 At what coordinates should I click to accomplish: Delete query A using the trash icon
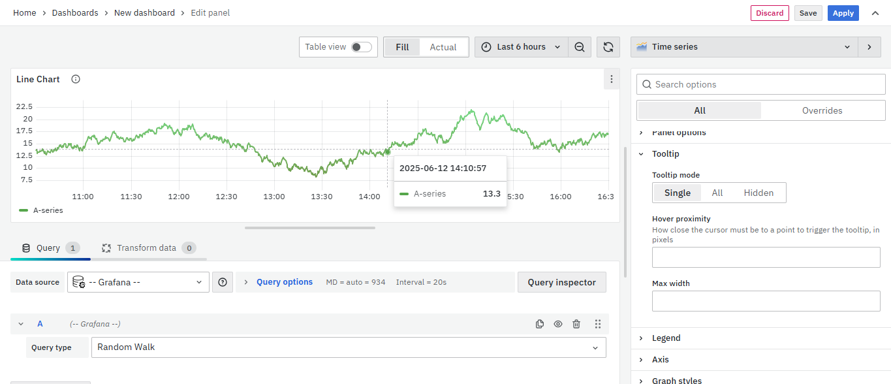tap(576, 324)
